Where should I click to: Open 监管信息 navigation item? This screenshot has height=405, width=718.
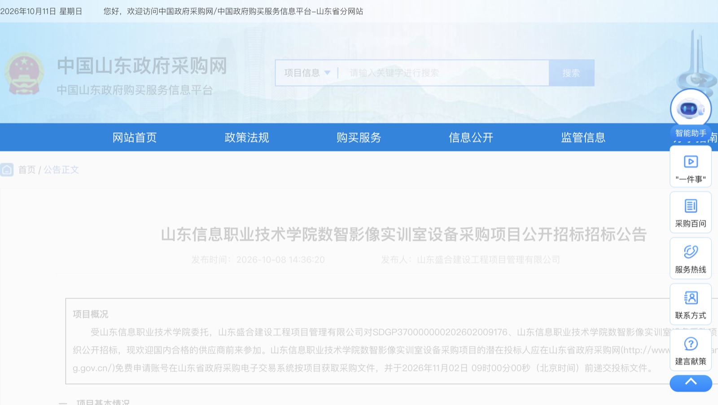pyautogui.click(x=583, y=137)
